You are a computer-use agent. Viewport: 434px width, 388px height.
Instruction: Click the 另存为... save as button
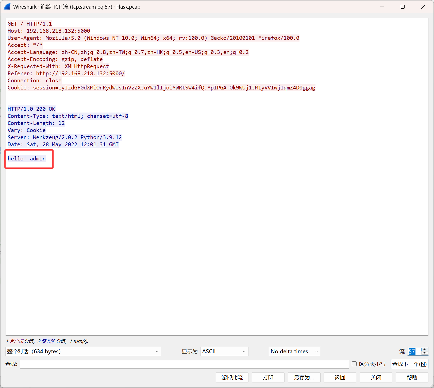tap(304, 378)
